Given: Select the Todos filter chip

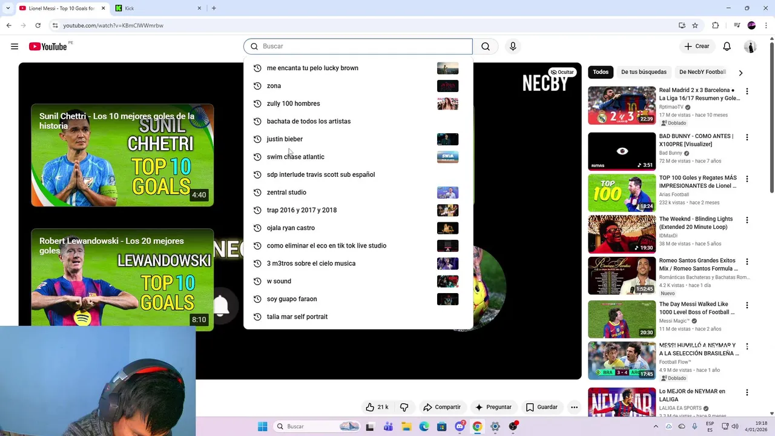Looking at the screenshot, I should [601, 72].
